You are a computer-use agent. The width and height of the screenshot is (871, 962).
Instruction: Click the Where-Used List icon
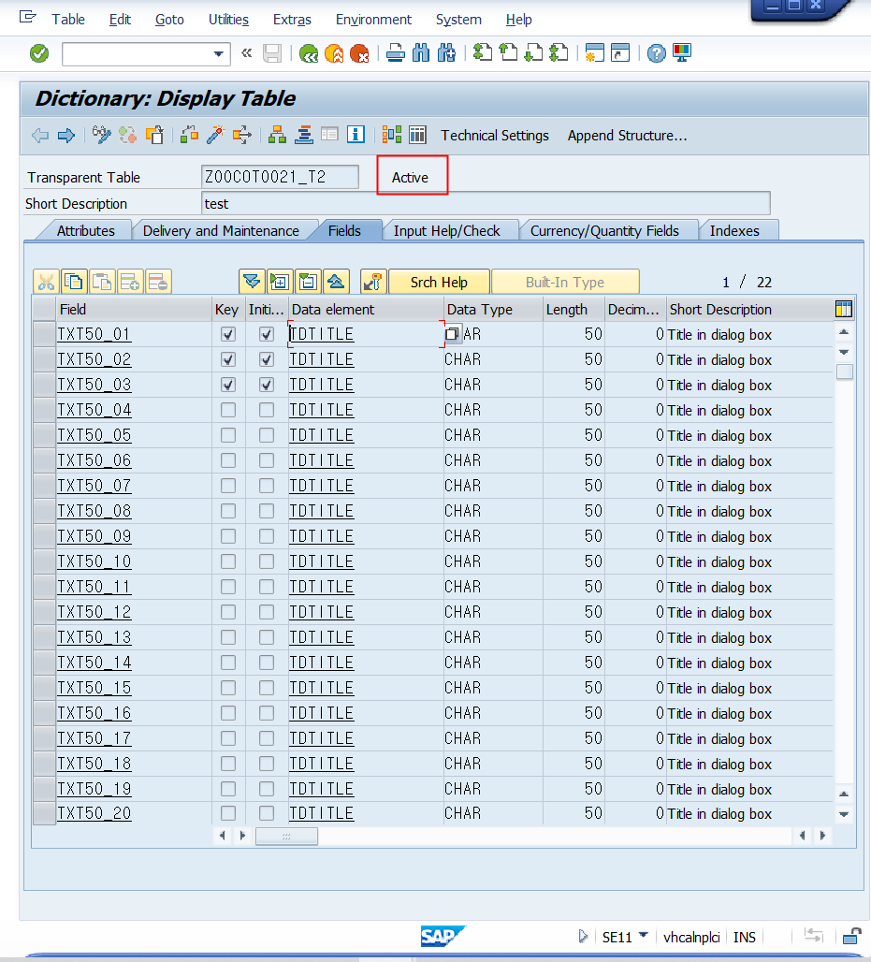241,135
